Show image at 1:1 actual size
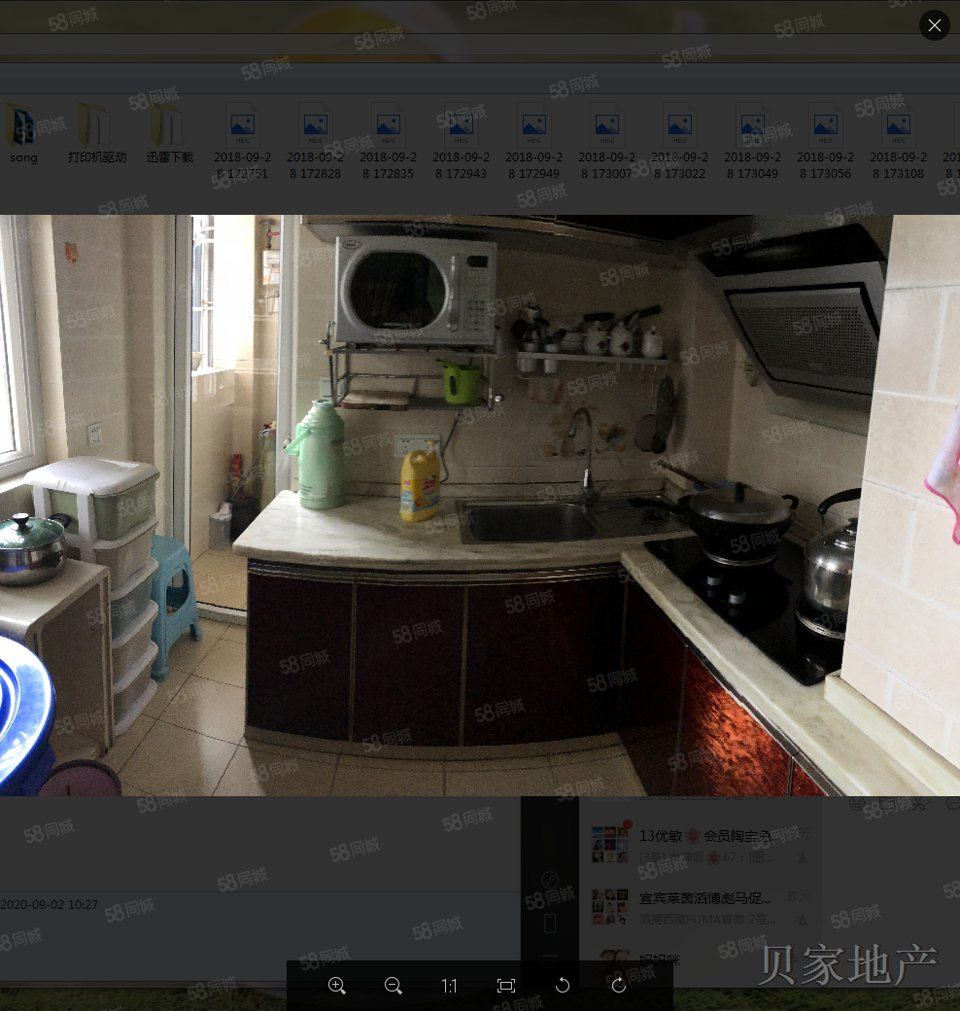The width and height of the screenshot is (960, 1011). tap(449, 986)
